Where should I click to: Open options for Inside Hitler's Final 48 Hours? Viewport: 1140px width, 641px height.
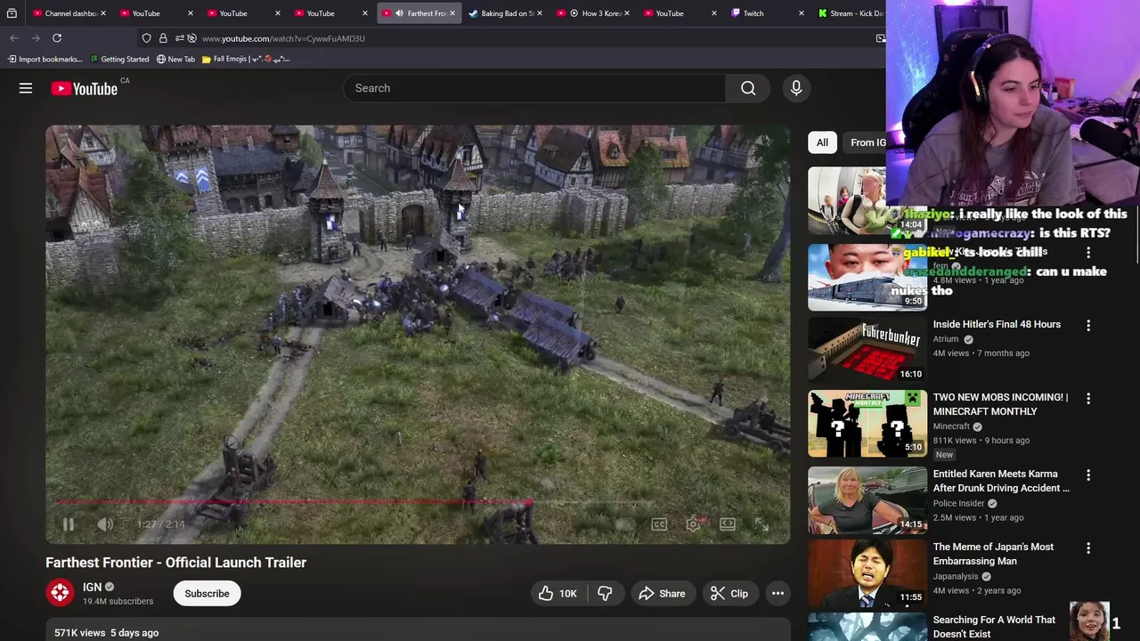point(1088,326)
